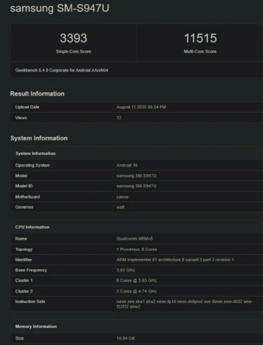Click the Memory Information table header
Screen dimensions: 263x345
click(36, 326)
